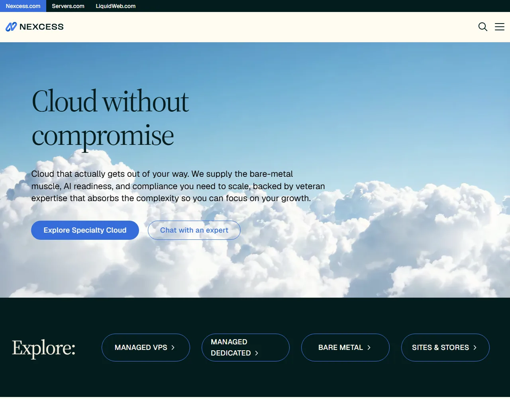Viewport: 510px width, 399px height.
Task: Open the hamburger menu icon
Action: (499, 27)
